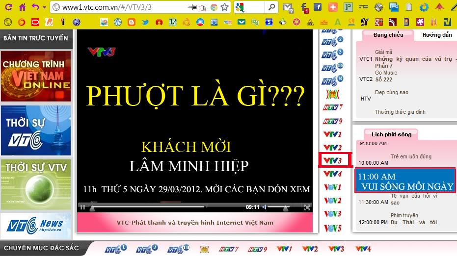This screenshot has width=457, height=256.
Task: Select VTC16 in the channel list
Action: point(332,80)
